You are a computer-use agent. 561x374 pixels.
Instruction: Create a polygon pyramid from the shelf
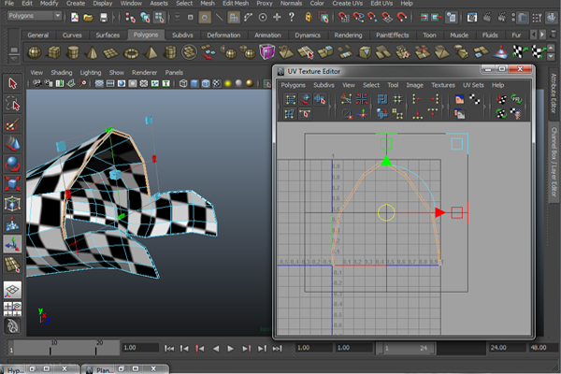point(151,52)
